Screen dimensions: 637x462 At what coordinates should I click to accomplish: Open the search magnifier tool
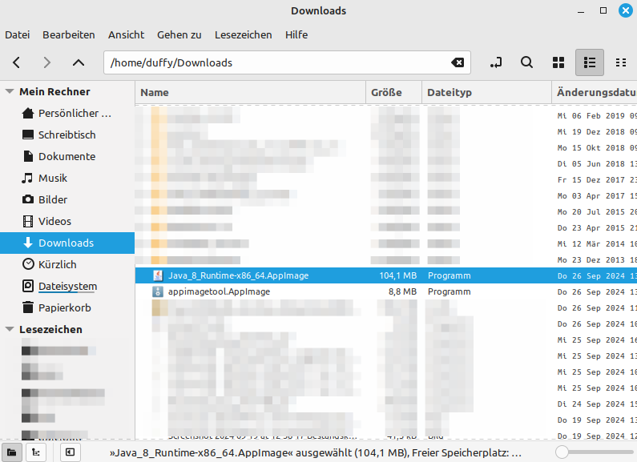click(526, 62)
